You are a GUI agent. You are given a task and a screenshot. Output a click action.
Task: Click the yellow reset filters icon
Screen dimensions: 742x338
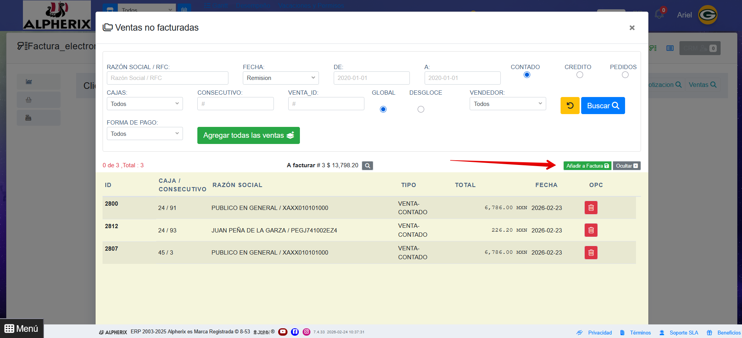click(x=570, y=106)
